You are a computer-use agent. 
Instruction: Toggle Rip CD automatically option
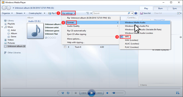coord(77,31)
